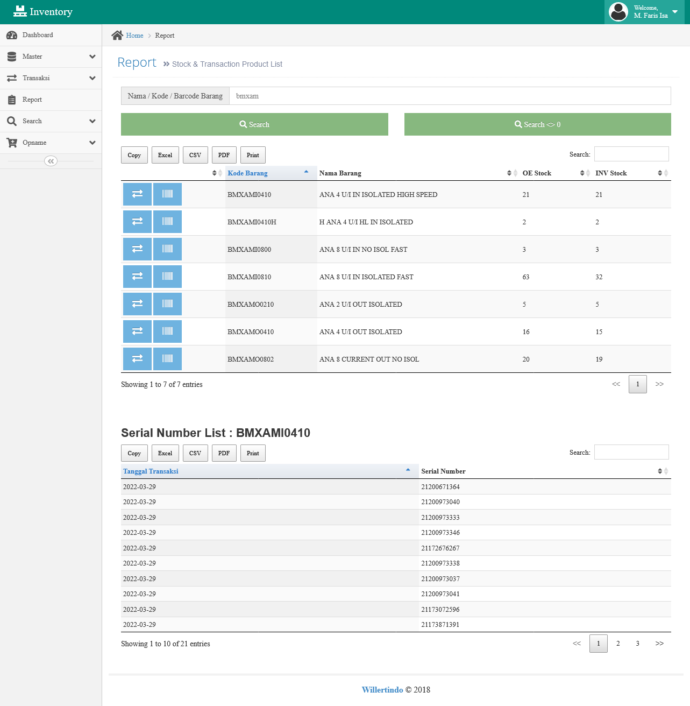Click transaction icon for BMXAMO0802

(137, 359)
